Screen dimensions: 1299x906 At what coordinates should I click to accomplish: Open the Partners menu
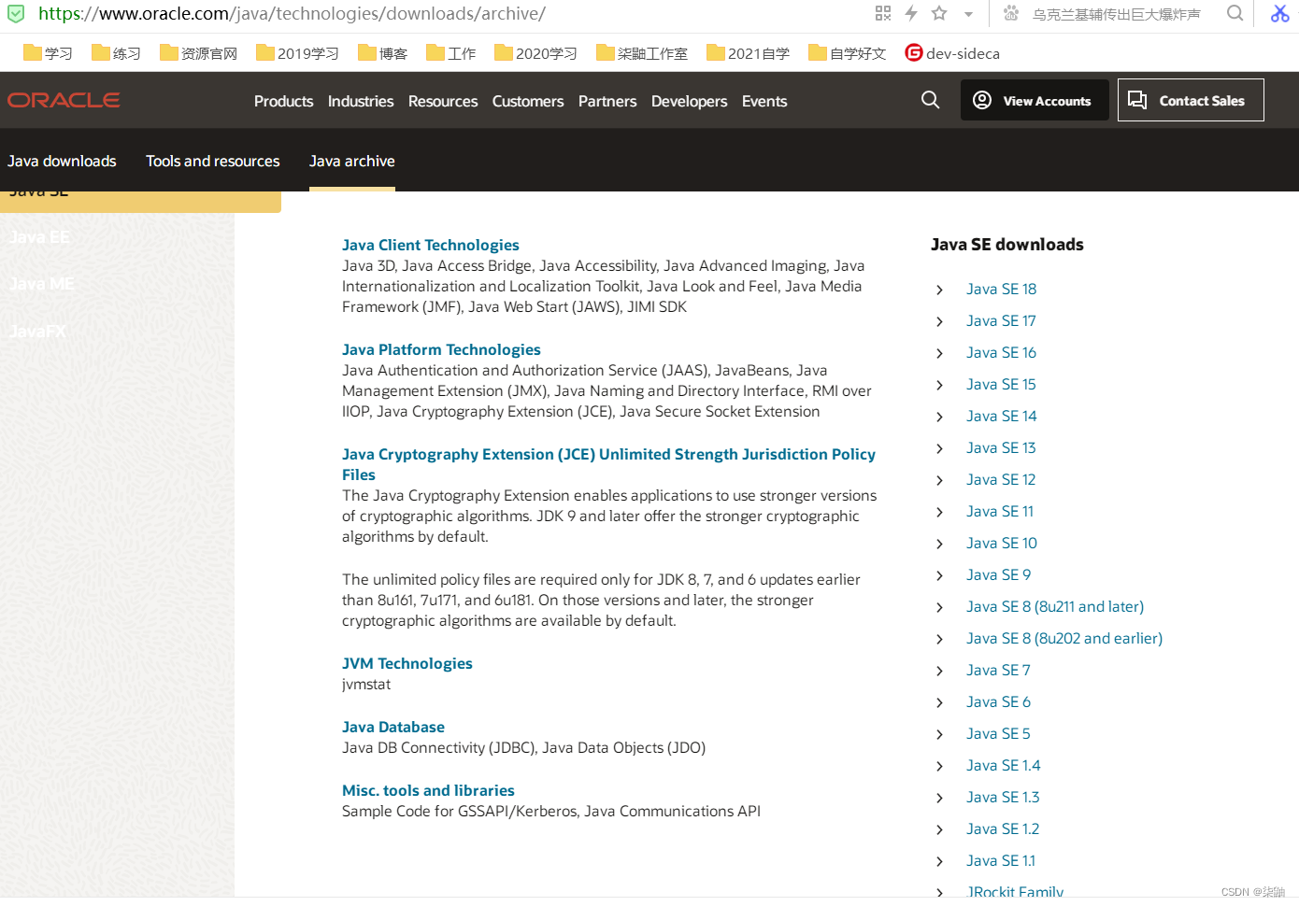[607, 101]
